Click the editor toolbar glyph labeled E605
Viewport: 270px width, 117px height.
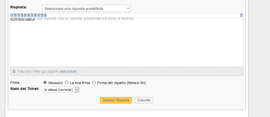coord(15,15)
